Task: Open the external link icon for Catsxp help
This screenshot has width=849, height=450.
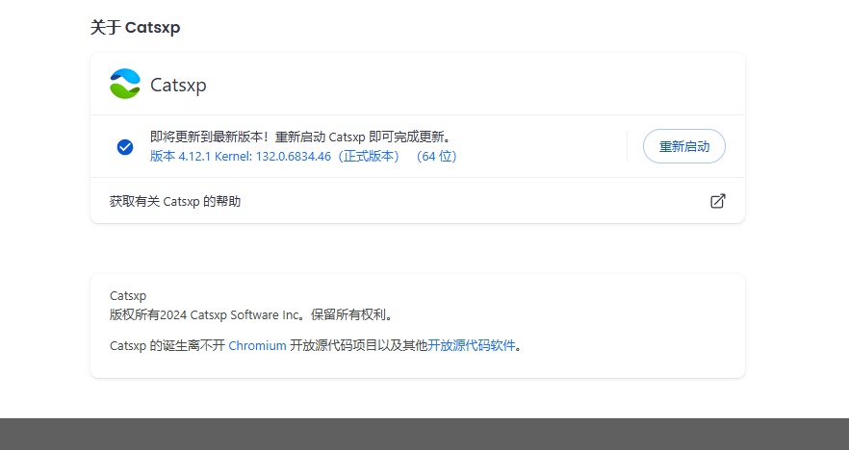Action: (x=717, y=201)
